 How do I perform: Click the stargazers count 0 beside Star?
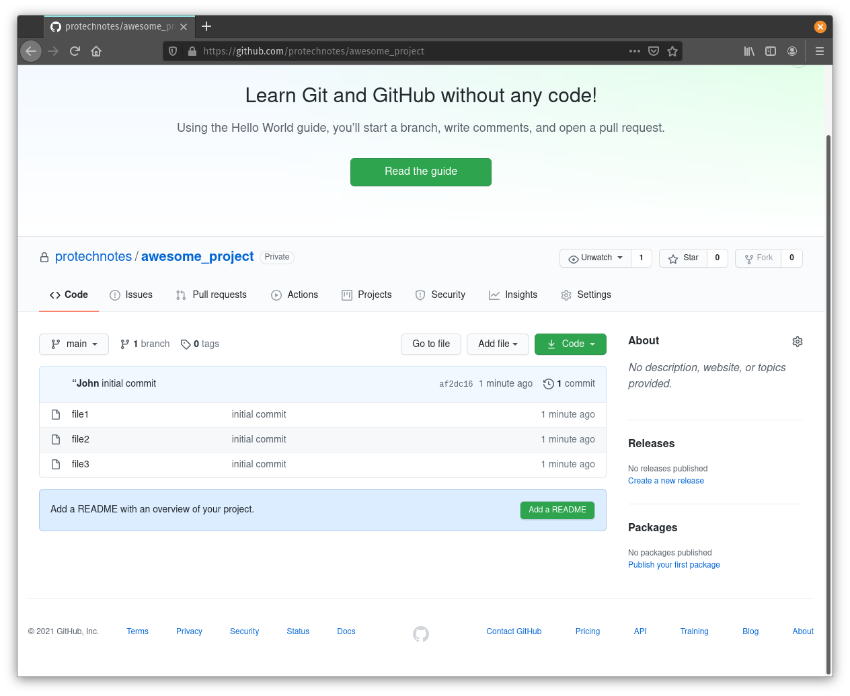[718, 258]
